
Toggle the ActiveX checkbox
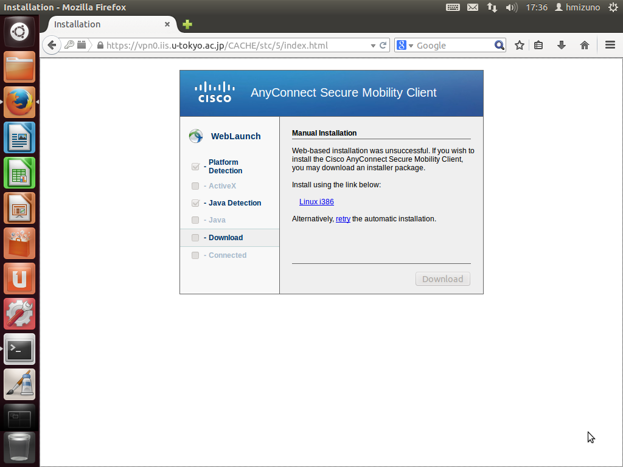click(x=195, y=186)
